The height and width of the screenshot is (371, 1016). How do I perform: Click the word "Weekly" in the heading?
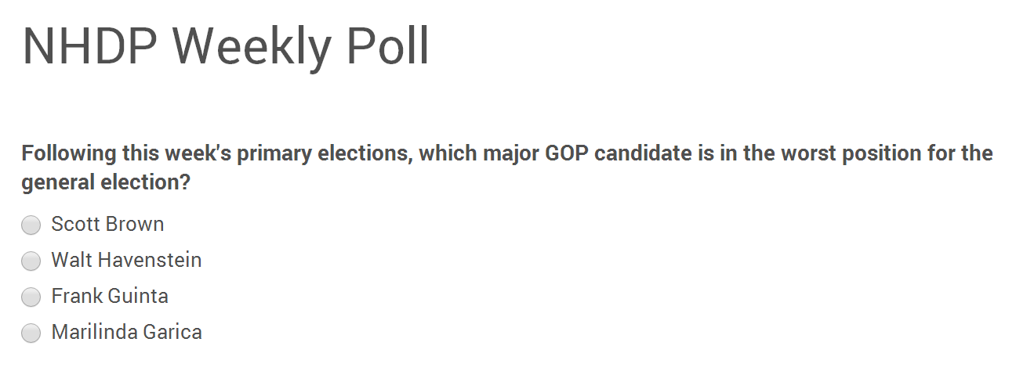tap(253, 47)
